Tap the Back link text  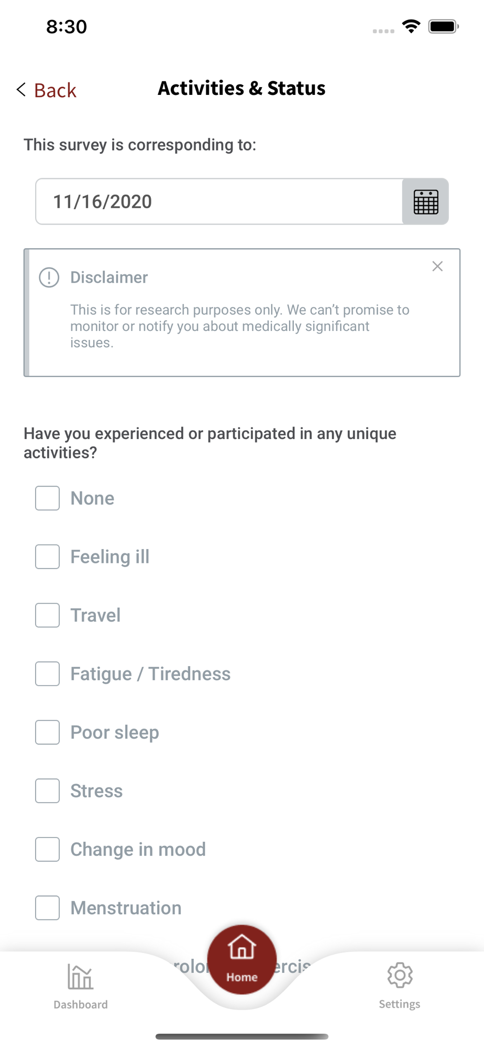pyautogui.click(x=55, y=90)
